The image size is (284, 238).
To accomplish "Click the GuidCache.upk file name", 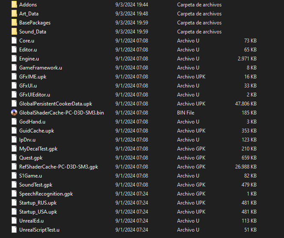I will coord(36,130).
